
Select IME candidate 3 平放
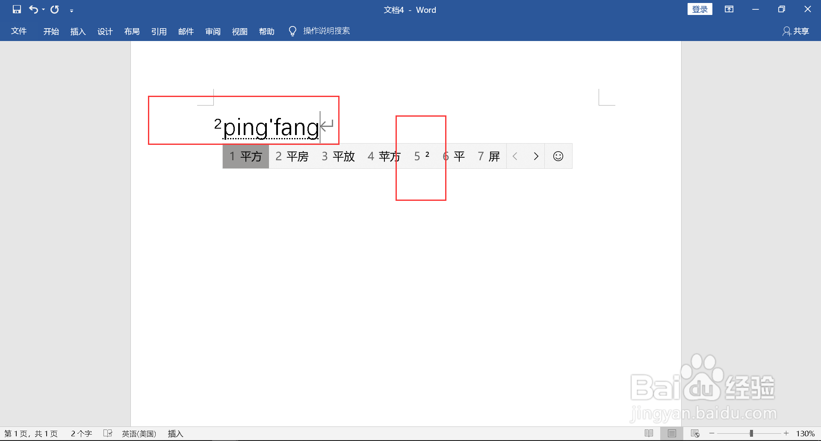[x=338, y=156]
